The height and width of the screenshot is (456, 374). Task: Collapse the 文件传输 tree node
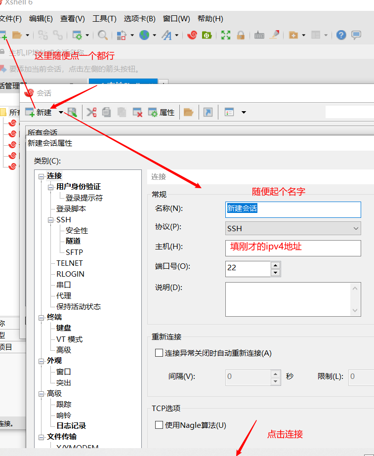[42, 437]
